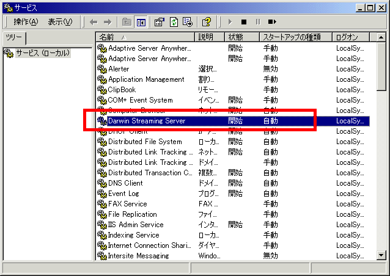390x276 pixels.
Task: Open the 表示(V) menu
Action: point(60,22)
